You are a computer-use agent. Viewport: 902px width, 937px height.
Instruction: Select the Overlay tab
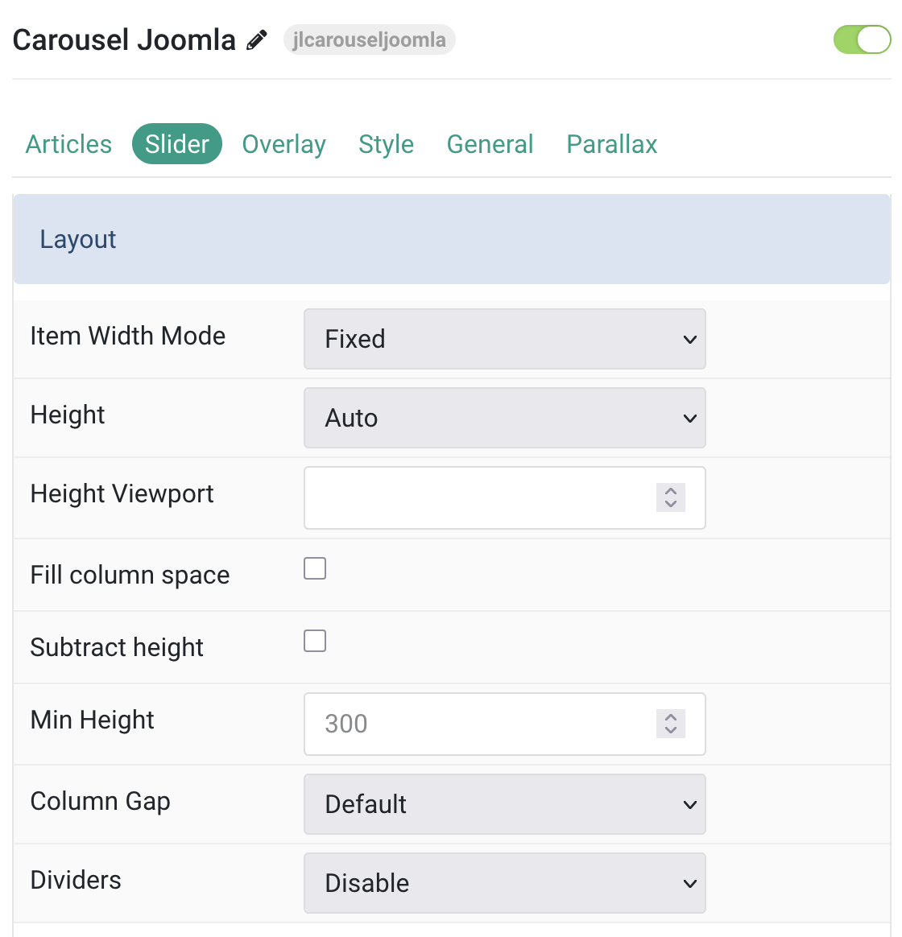[284, 144]
